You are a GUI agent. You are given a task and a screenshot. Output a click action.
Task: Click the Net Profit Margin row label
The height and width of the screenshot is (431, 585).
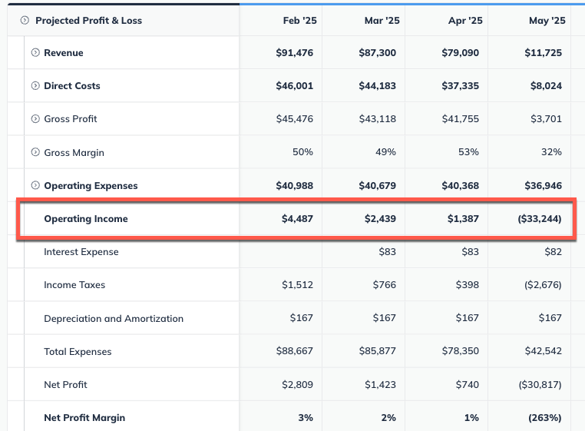click(x=84, y=417)
